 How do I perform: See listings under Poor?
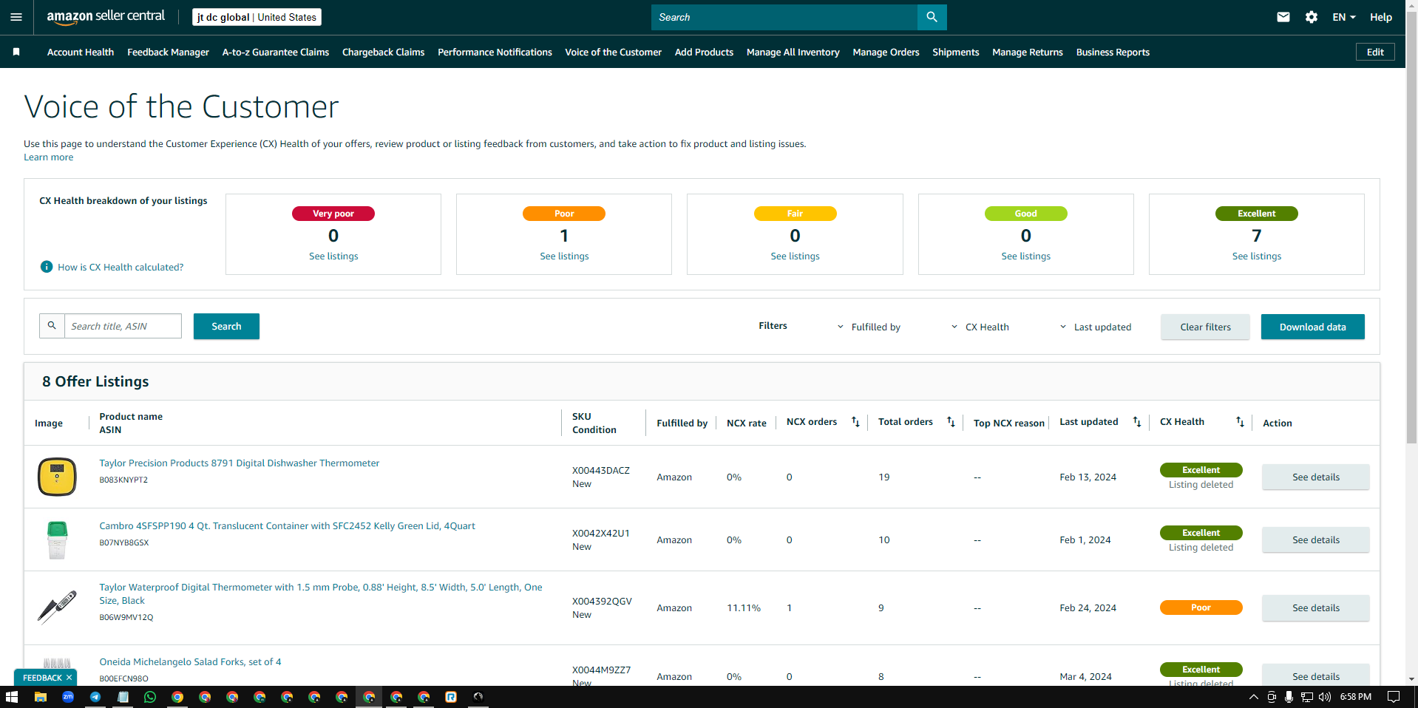pyautogui.click(x=564, y=256)
